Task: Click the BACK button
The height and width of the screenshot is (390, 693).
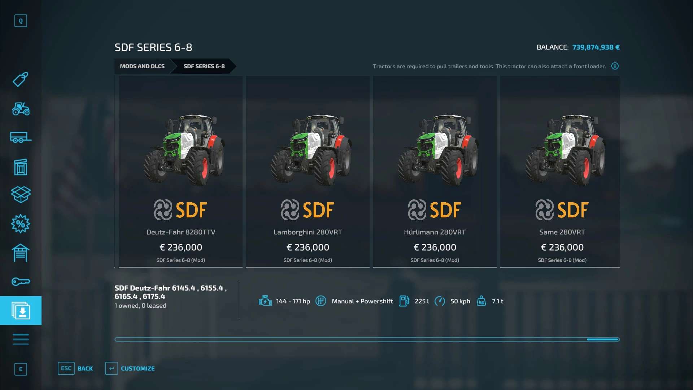Action: pyautogui.click(x=75, y=368)
